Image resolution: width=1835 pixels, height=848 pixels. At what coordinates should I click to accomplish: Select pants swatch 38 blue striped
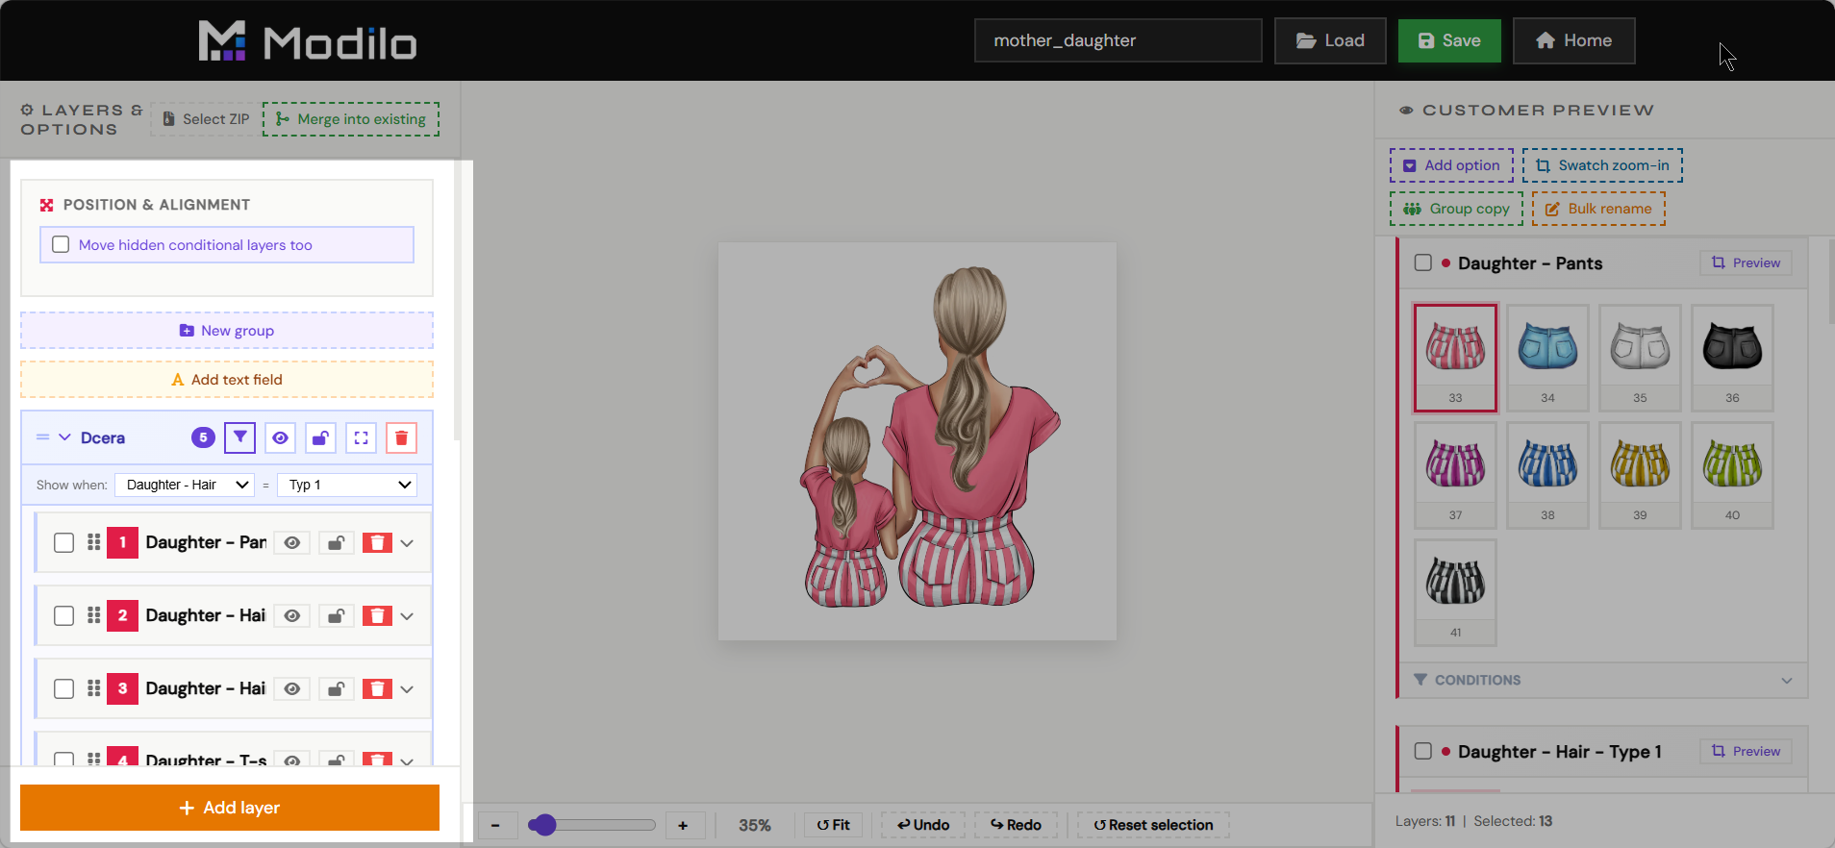1547,475
